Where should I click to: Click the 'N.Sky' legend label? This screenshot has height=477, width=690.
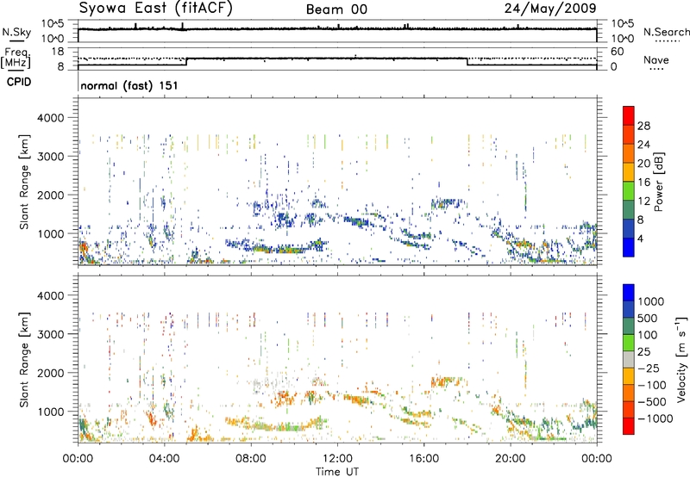tap(16, 32)
